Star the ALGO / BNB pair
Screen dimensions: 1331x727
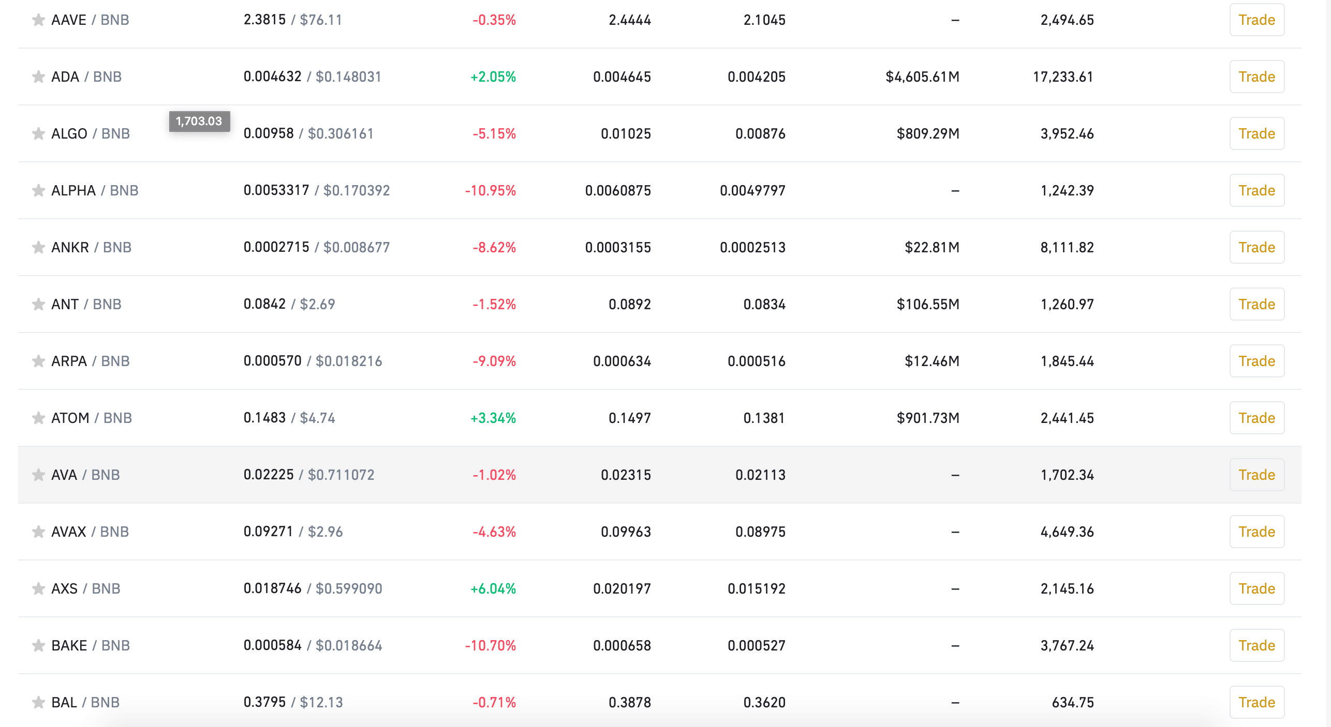click(38, 134)
